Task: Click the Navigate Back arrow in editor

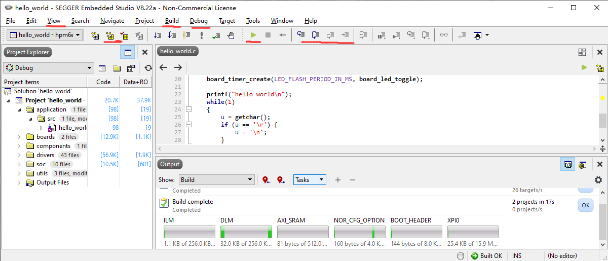Action: pos(163,67)
